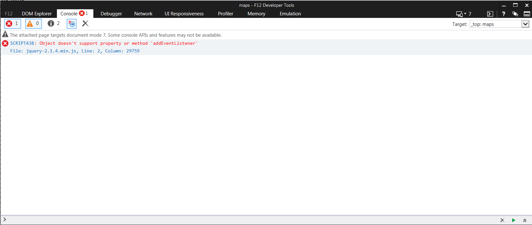Image resolution: width=532 pixels, height=225 pixels.
Task: Toggle the warnings filter showing 0
Action: click(x=34, y=24)
